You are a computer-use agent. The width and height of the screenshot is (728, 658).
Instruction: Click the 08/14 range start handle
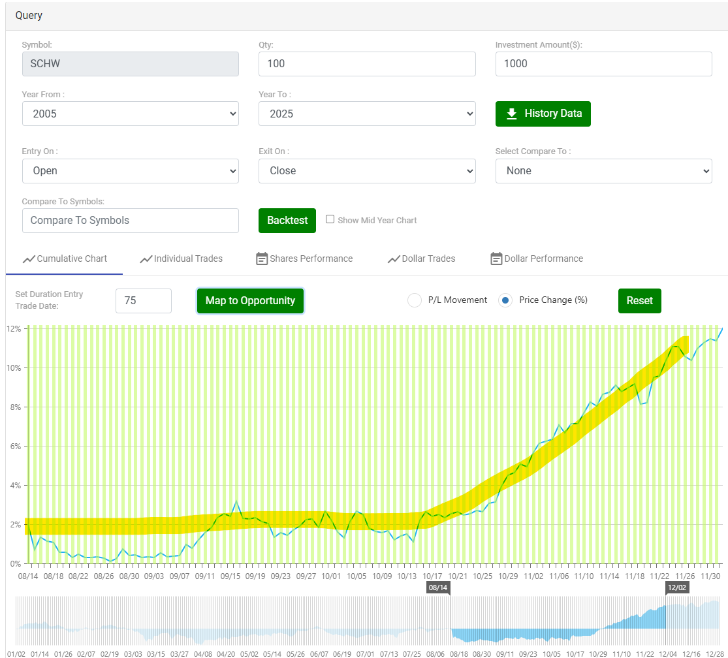click(x=438, y=588)
